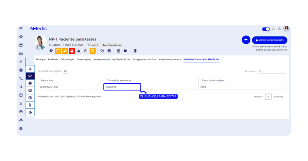The width and height of the screenshot is (308, 161).
Task: Click the red hand alert icon
Action: point(72,51)
